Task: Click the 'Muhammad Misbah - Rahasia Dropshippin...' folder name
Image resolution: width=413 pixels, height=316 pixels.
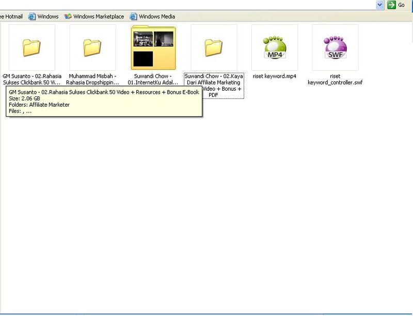Action: click(x=92, y=79)
